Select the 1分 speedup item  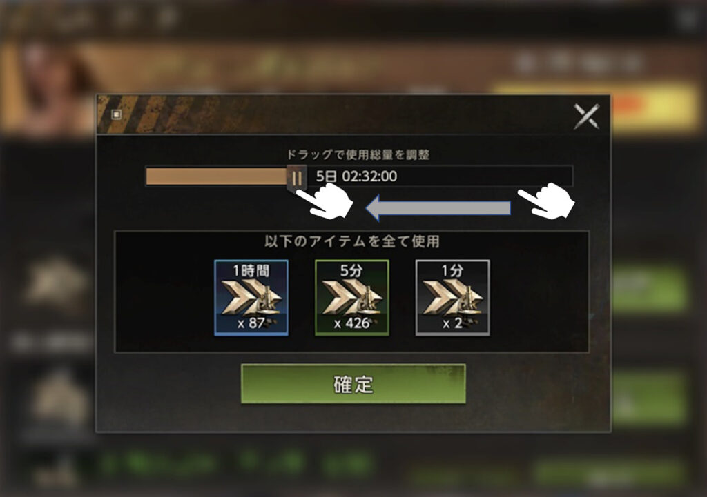tap(452, 298)
